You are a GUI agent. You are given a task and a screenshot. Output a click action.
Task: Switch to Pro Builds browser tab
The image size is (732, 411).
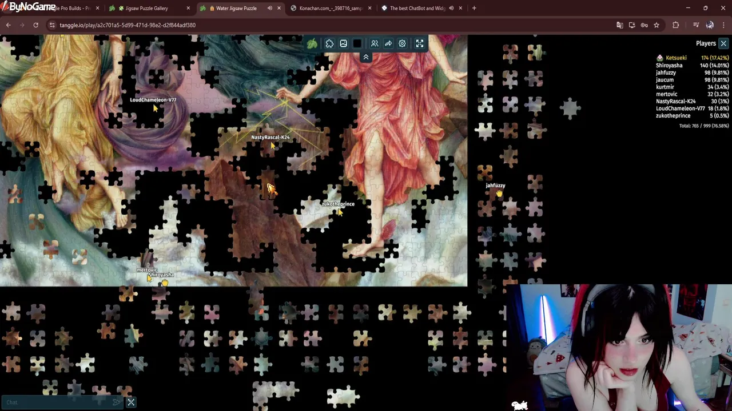click(71, 8)
